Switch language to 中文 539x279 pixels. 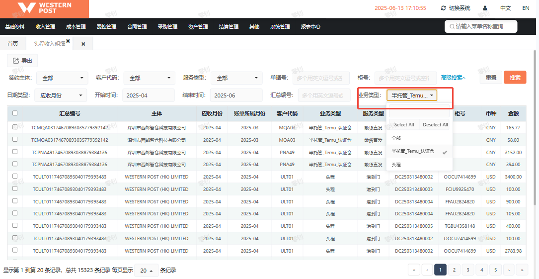pos(505,8)
